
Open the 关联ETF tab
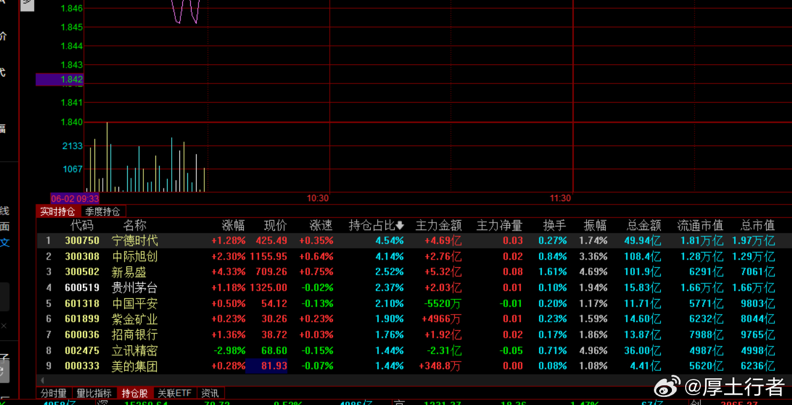175,393
